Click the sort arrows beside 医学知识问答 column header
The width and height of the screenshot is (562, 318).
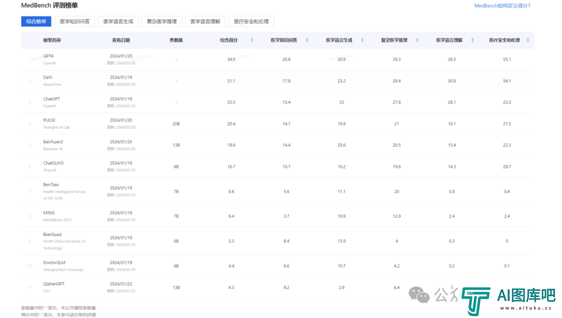307,40
